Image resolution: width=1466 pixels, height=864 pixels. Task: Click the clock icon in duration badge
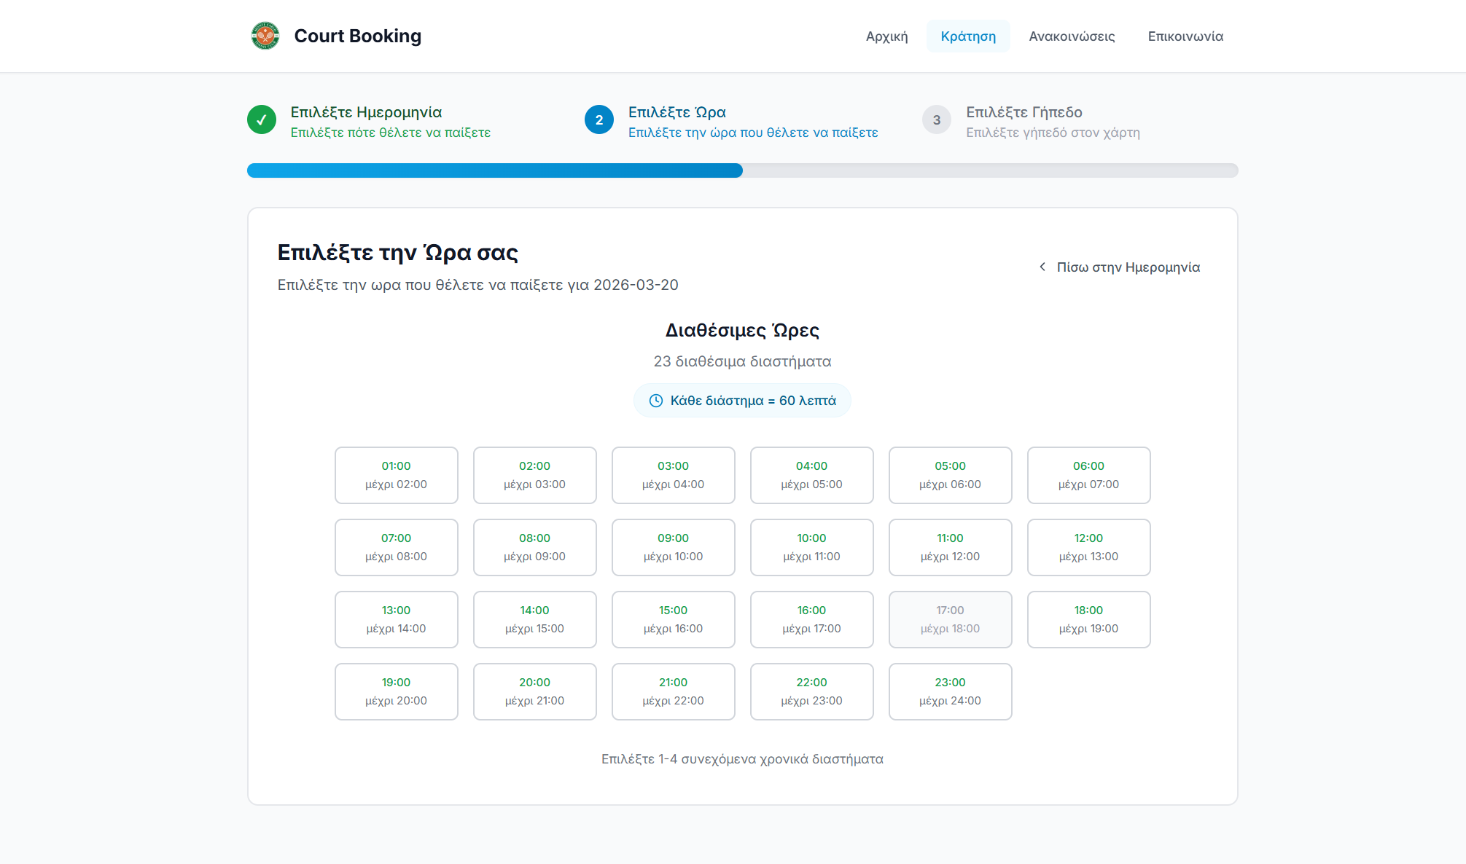[656, 401]
